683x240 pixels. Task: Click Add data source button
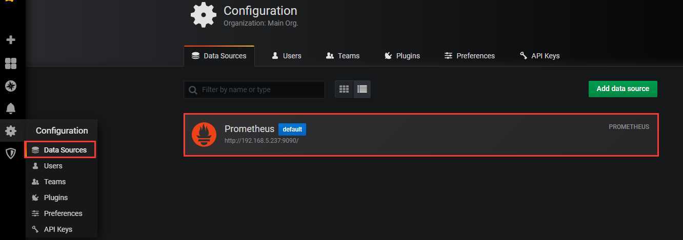point(622,89)
